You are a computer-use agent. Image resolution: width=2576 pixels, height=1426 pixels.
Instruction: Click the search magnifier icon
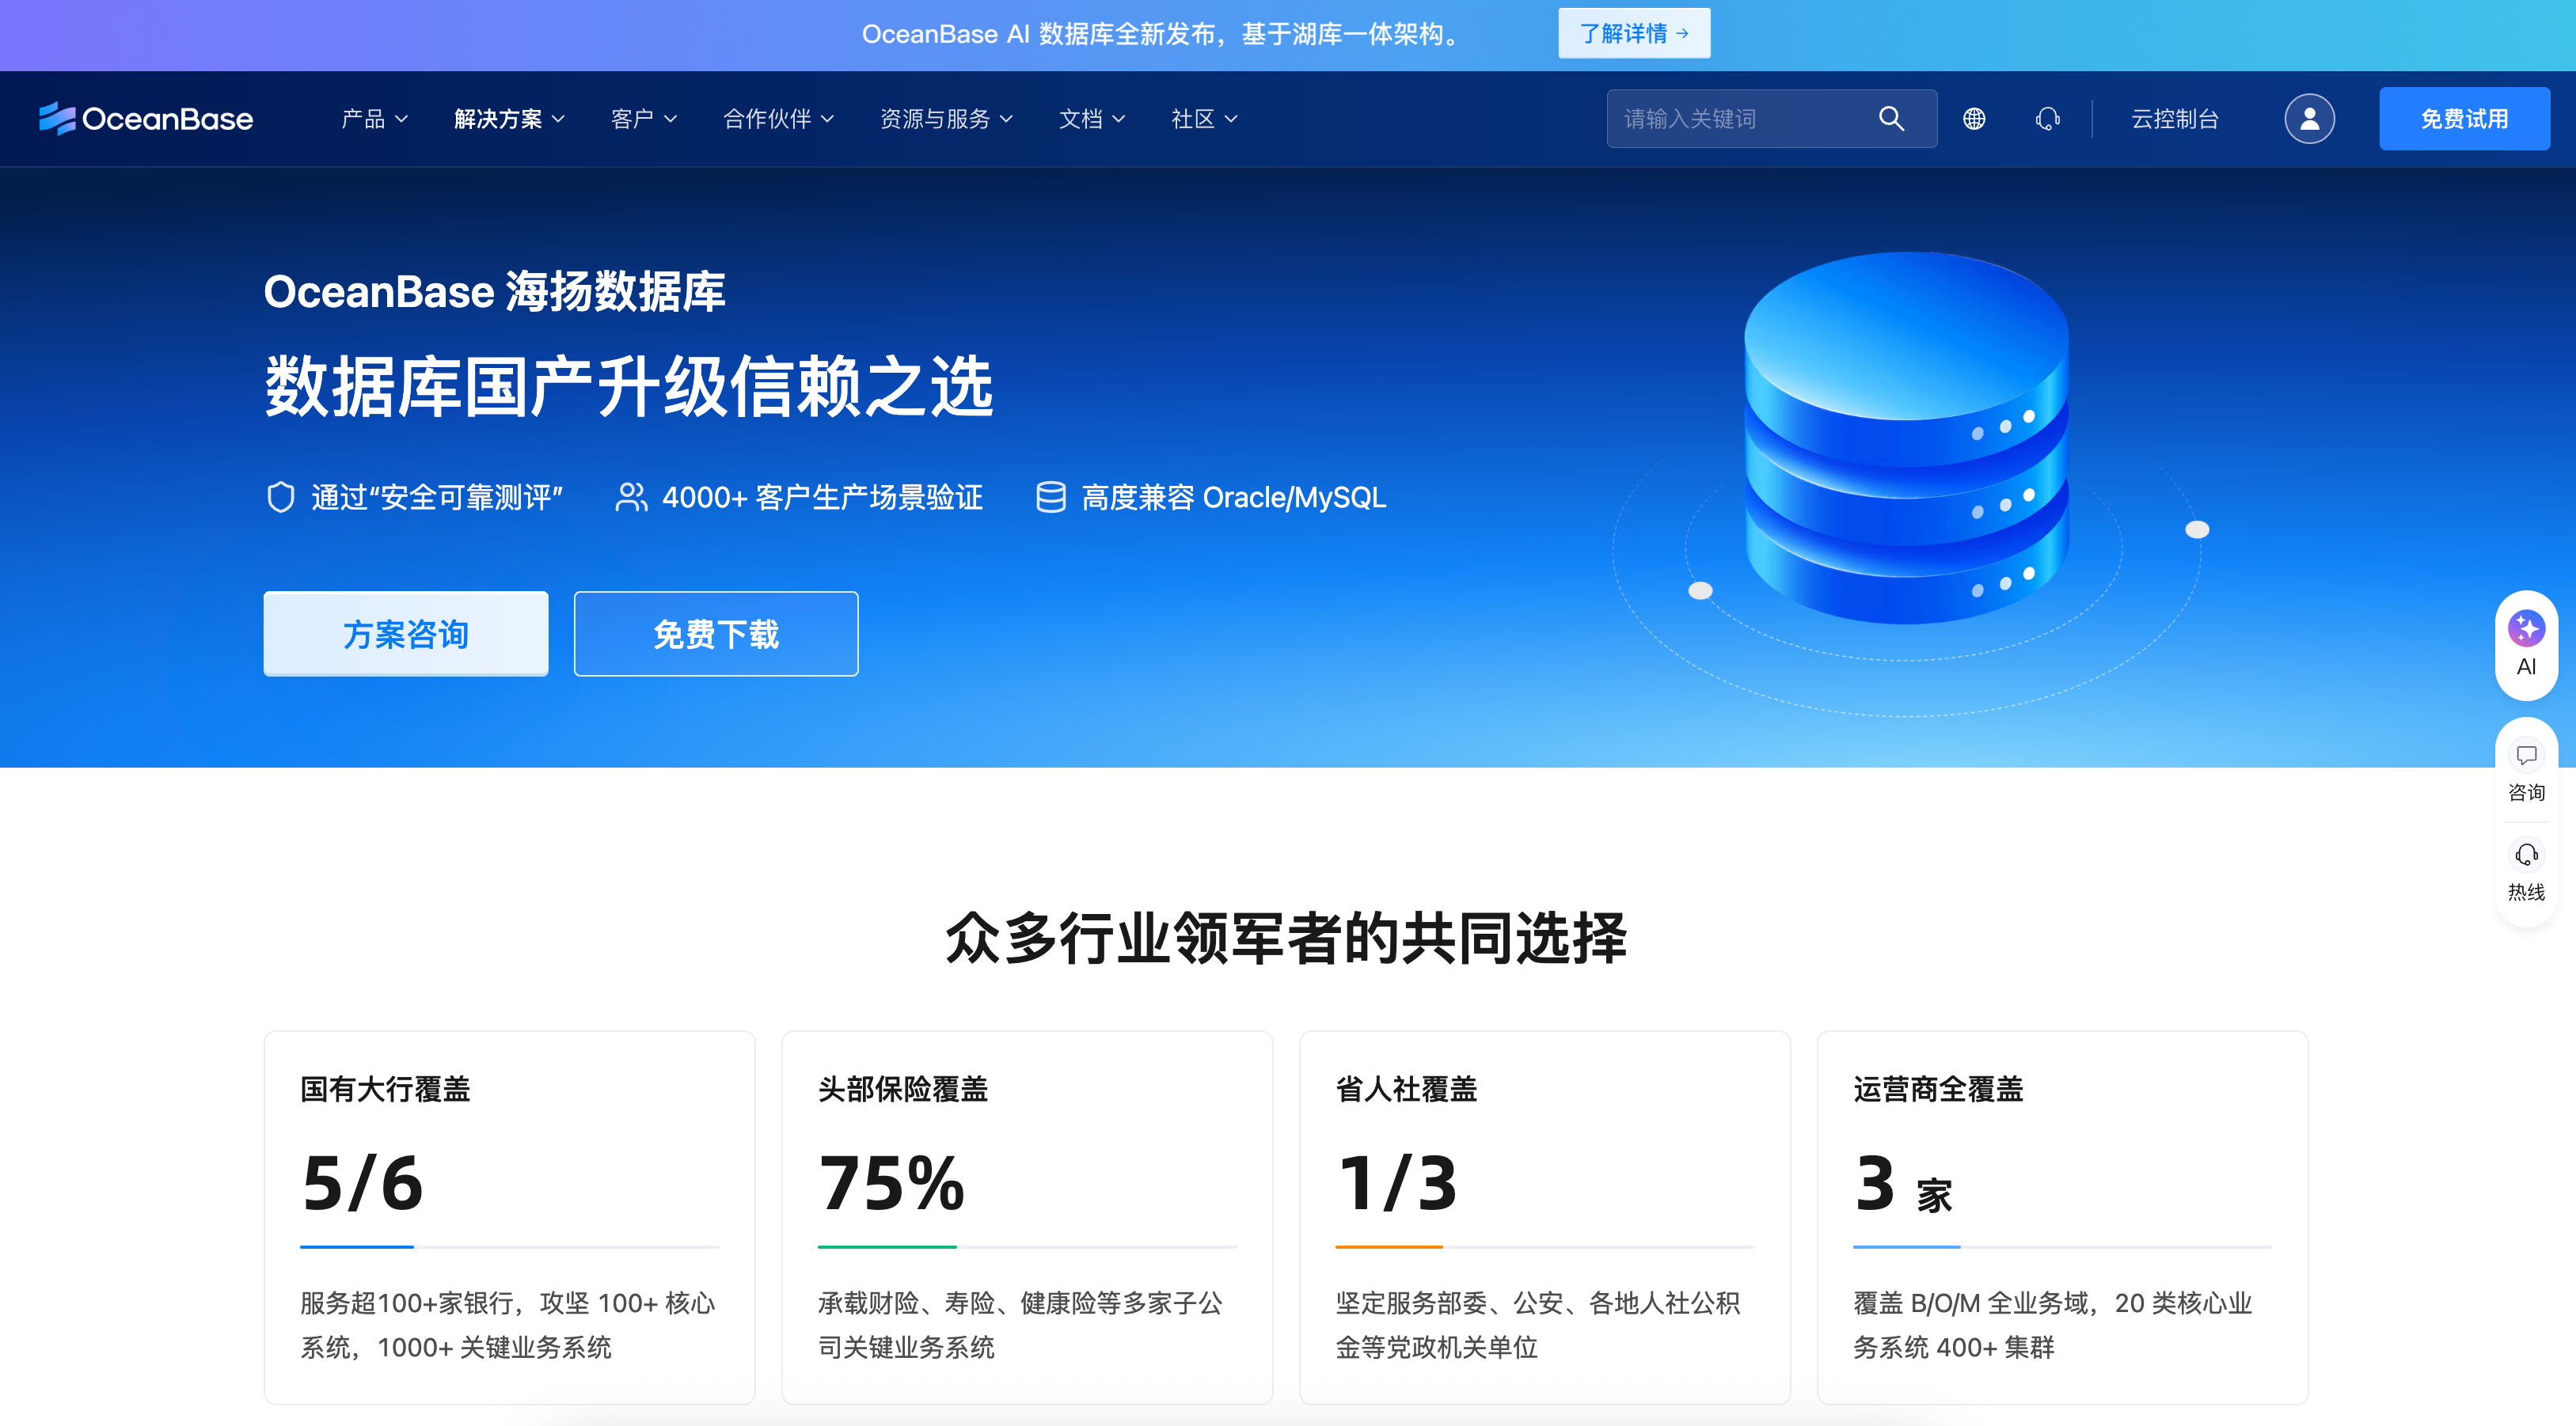click(x=1891, y=119)
